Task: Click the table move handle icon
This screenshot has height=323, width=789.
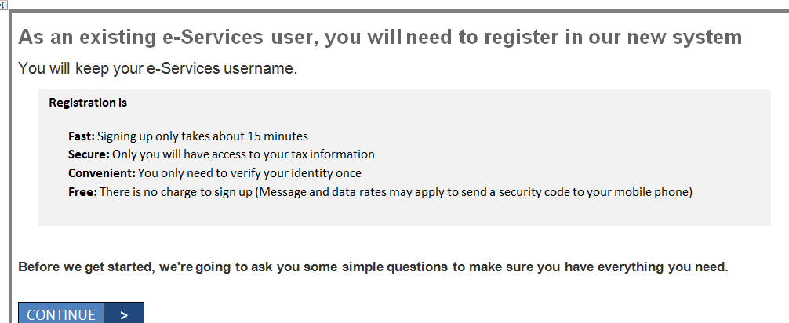Action: (x=4, y=4)
